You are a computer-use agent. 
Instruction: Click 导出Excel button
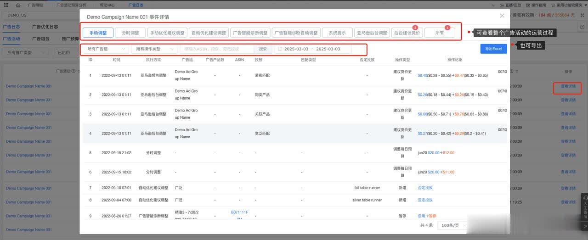coord(493,49)
